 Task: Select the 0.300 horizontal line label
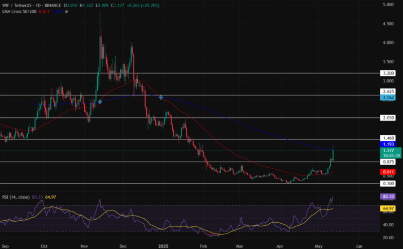388,183
